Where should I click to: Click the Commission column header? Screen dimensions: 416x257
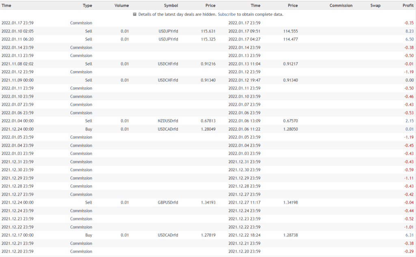click(341, 6)
